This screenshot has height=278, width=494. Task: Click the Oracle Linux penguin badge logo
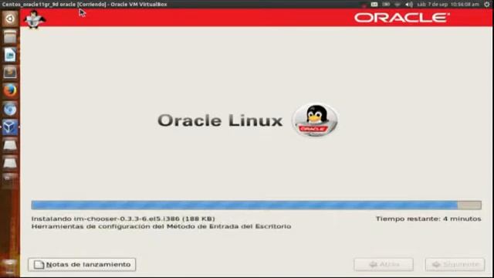[x=315, y=120]
